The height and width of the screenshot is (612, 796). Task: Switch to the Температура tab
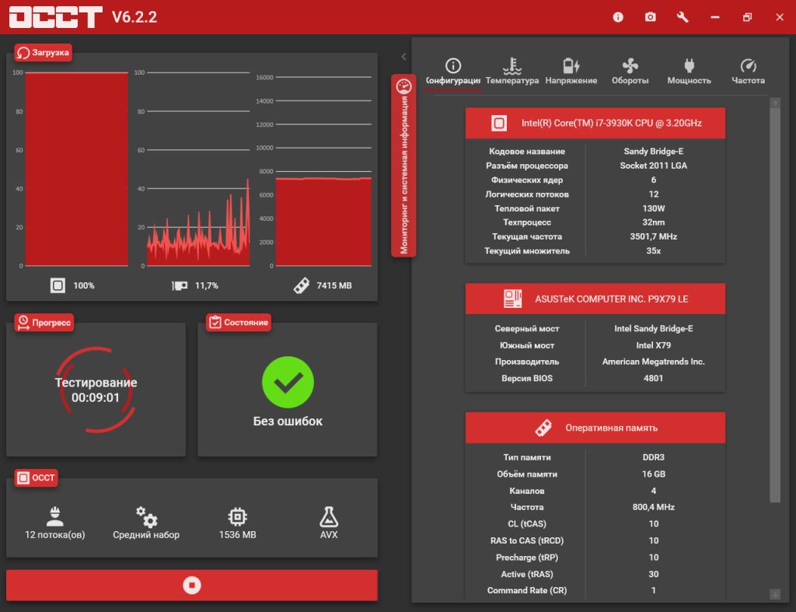pos(512,71)
